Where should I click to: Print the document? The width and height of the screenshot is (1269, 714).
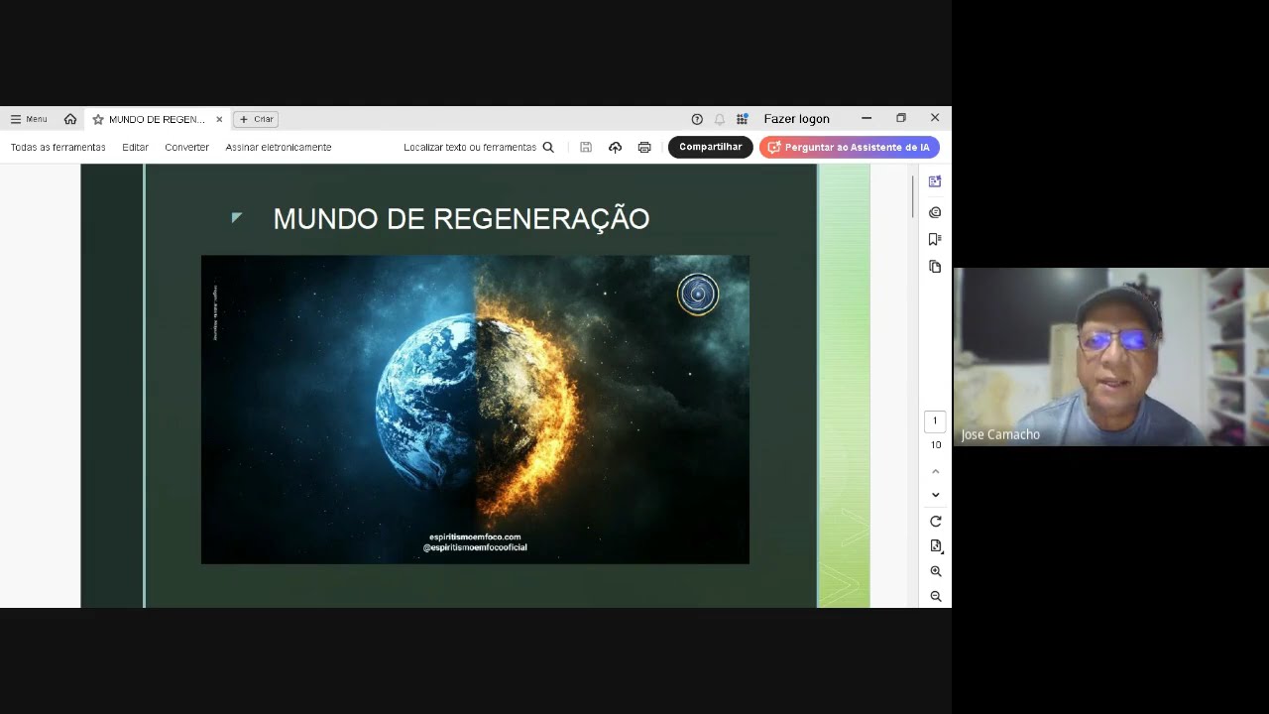coord(644,147)
